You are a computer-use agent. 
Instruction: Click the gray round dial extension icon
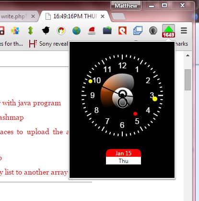[x=153, y=30]
